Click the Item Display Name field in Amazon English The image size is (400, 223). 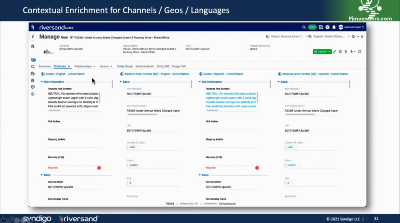pos(153,111)
